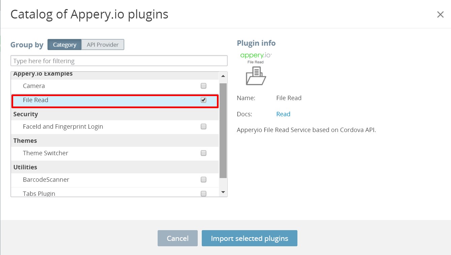Click the File Read folder icon
The width and height of the screenshot is (451, 255).
point(256,76)
